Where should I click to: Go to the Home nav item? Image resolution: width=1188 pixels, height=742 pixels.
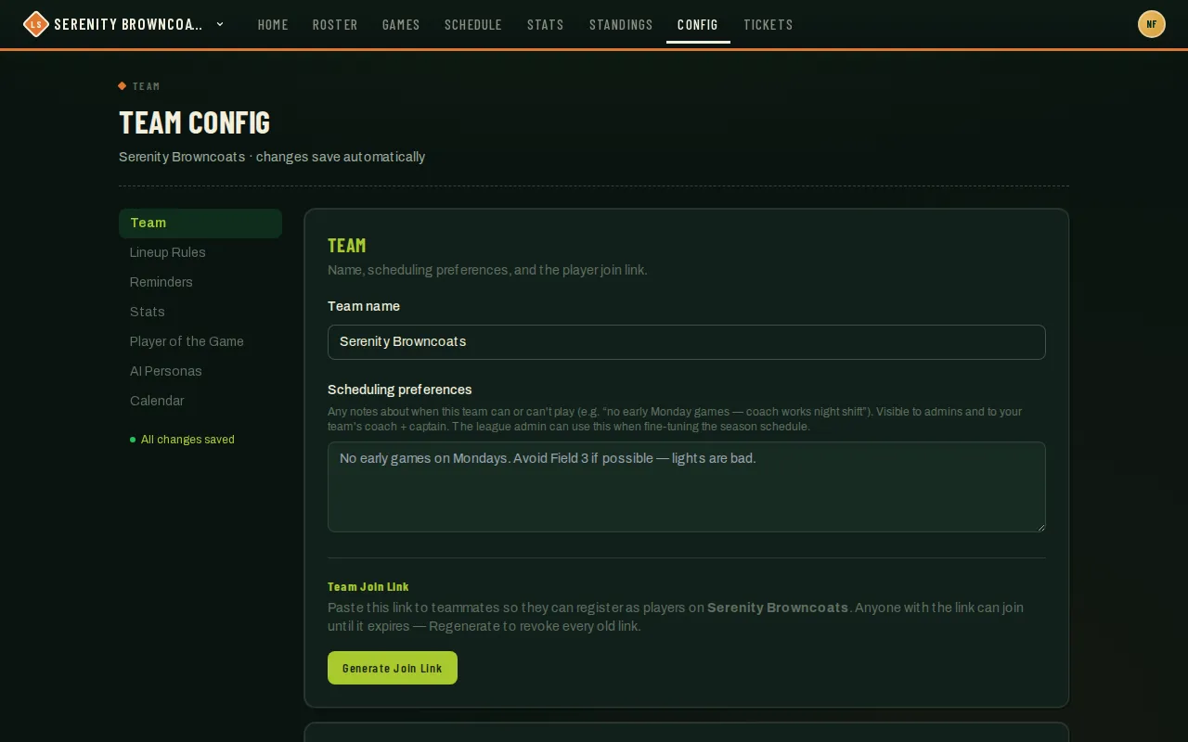coord(273,25)
